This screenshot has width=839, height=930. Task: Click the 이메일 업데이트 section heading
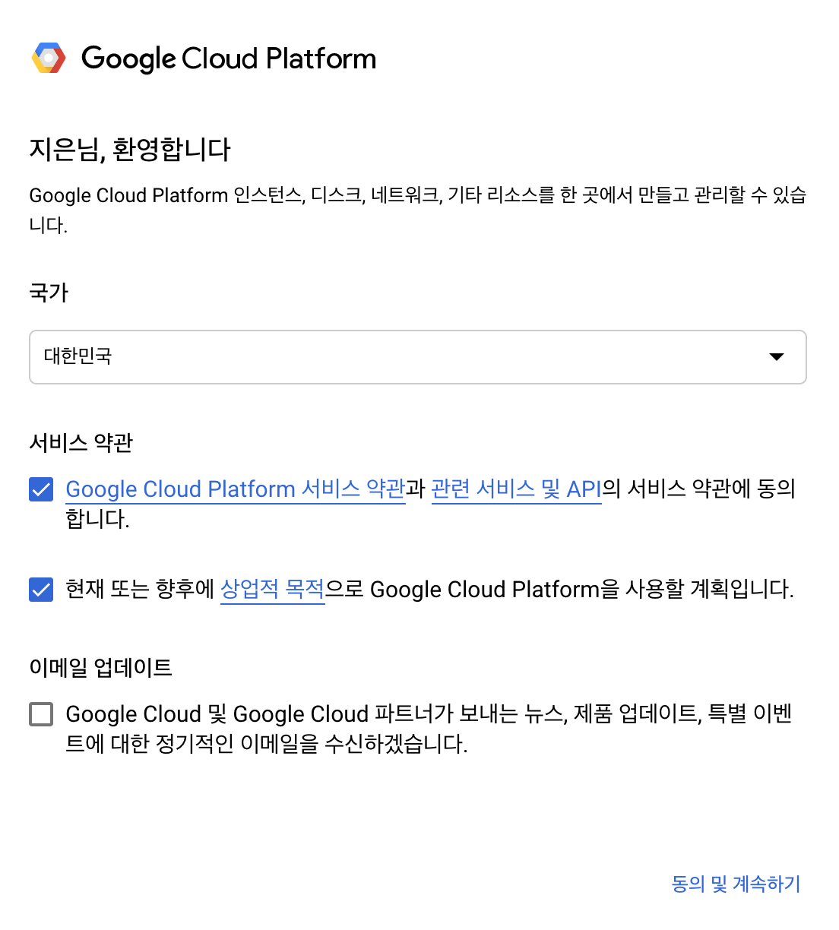[x=100, y=667]
